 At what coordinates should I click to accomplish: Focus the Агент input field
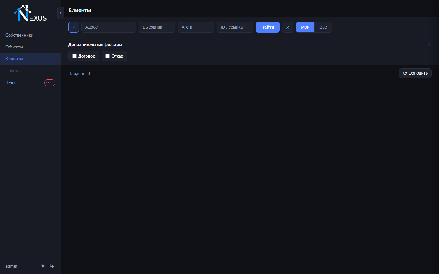[196, 27]
